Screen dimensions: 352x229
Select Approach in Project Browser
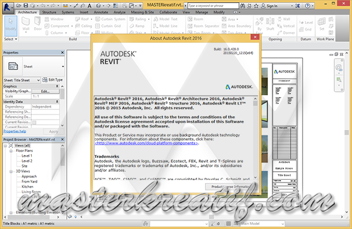coord(29,176)
